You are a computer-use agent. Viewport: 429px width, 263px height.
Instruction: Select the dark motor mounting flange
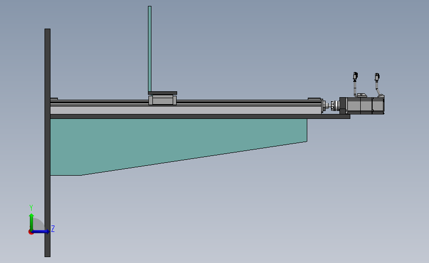[343, 106]
